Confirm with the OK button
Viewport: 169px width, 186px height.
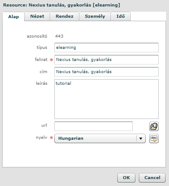pyautogui.click(x=126, y=178)
